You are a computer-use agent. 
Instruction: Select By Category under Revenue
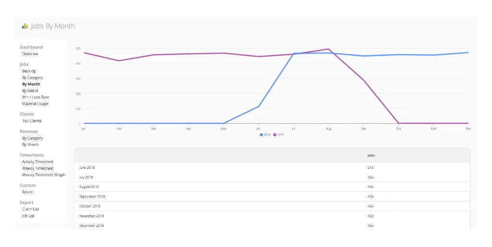tap(32, 138)
